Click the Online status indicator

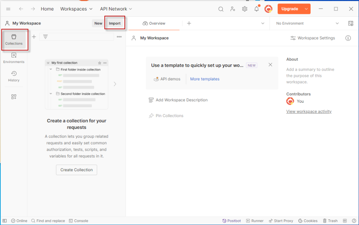(x=19, y=221)
